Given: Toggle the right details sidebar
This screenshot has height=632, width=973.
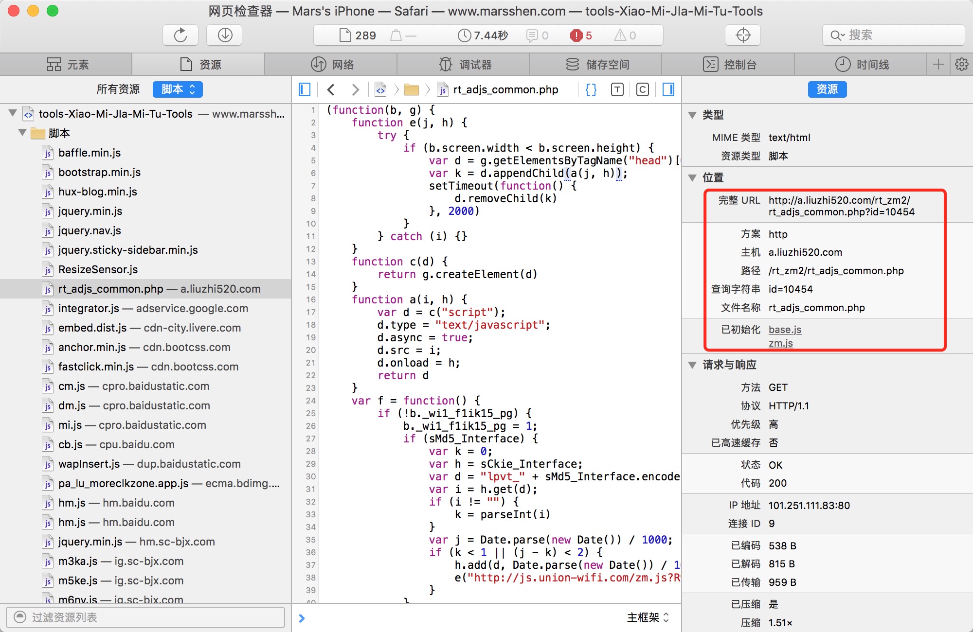Looking at the screenshot, I should point(668,89).
